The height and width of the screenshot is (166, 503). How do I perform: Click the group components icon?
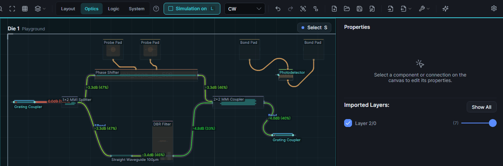click(316, 9)
